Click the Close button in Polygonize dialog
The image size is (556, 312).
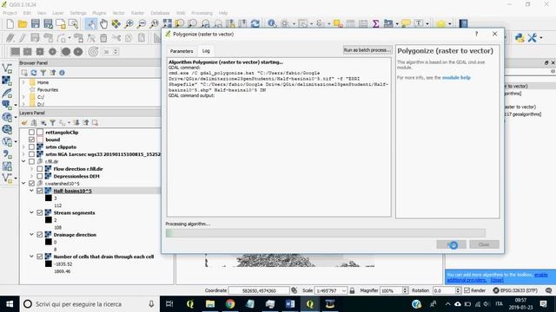point(484,244)
